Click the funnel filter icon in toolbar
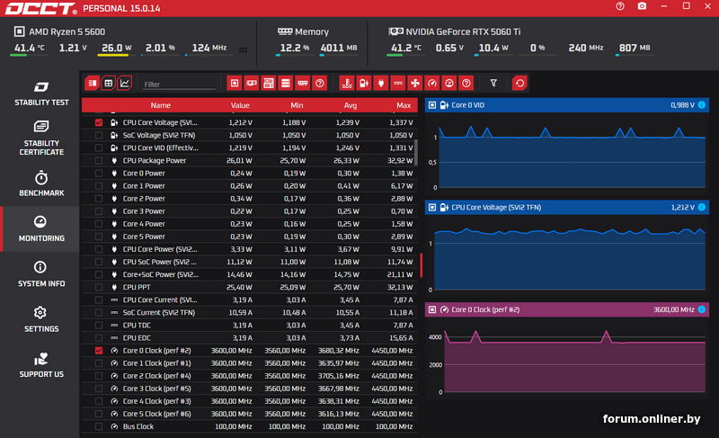The height and width of the screenshot is (438, 719). click(x=493, y=84)
